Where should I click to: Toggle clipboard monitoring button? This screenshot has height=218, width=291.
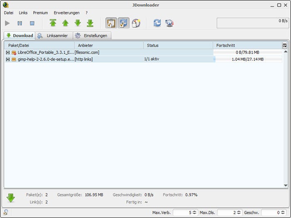(x=111, y=23)
